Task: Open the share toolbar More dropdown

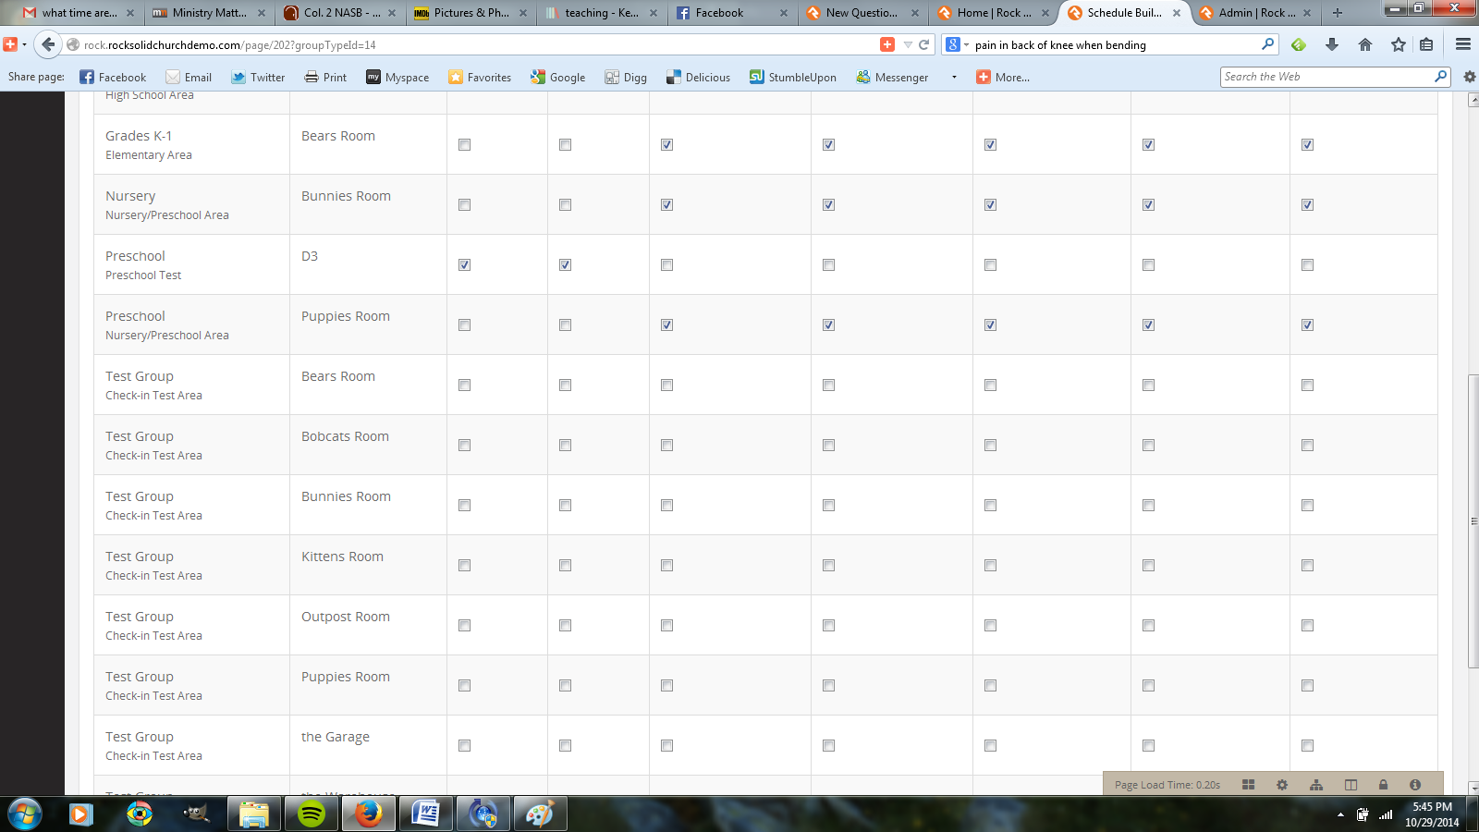Action: coord(1004,77)
